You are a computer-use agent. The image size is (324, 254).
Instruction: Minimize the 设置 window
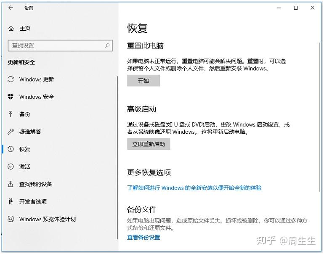[x=279, y=8]
